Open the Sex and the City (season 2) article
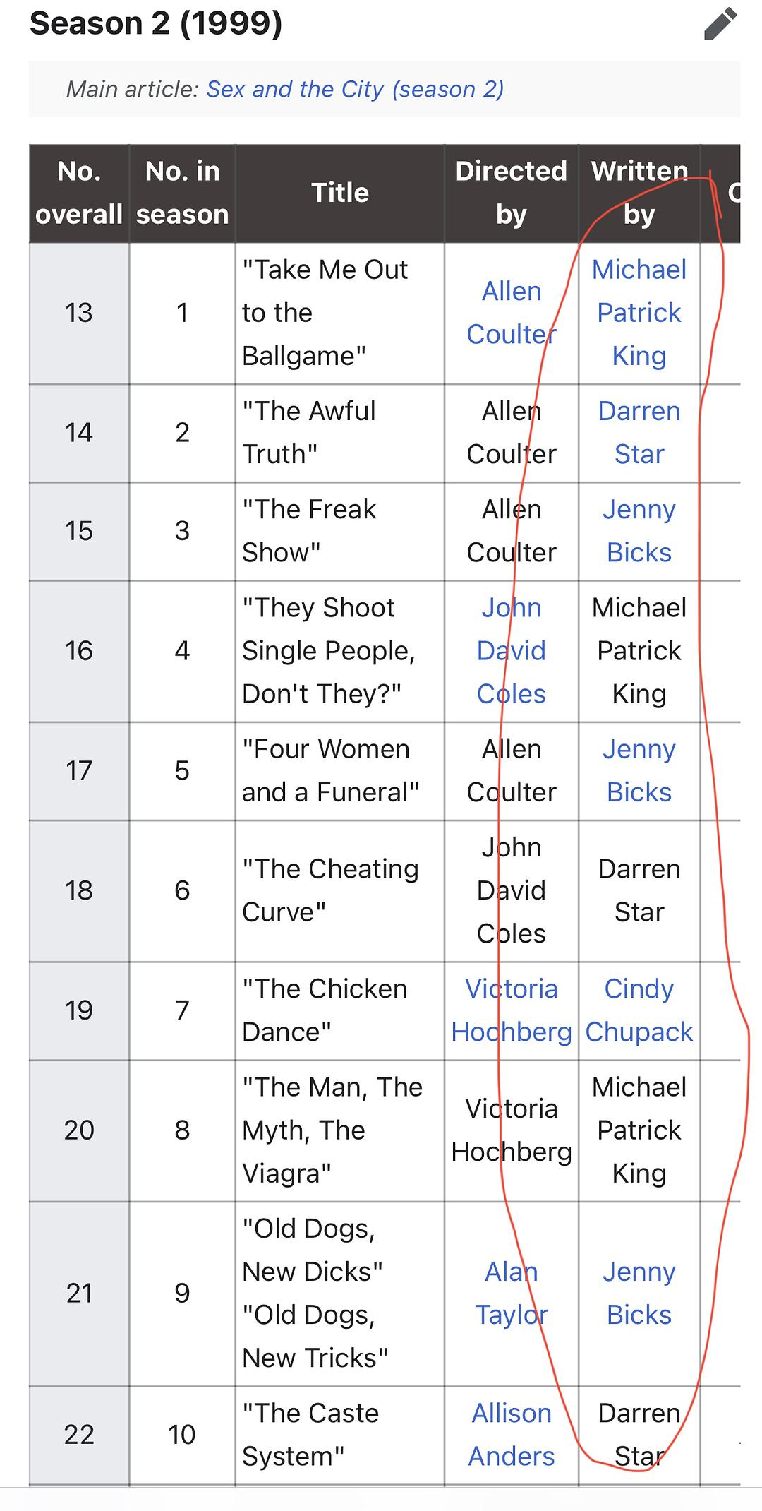The image size is (762, 1511). (x=355, y=89)
